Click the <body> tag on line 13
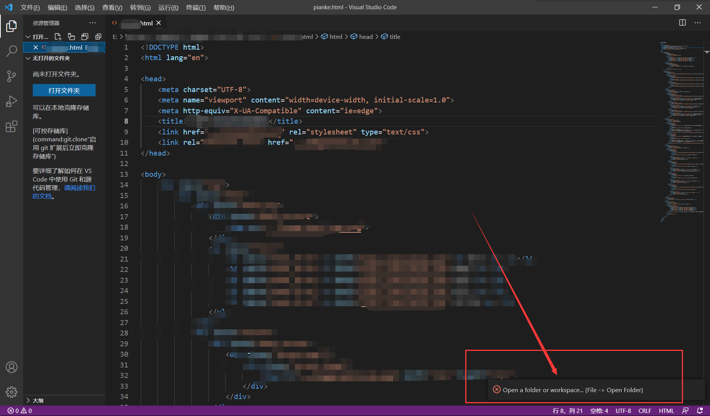The image size is (710, 416). click(153, 174)
